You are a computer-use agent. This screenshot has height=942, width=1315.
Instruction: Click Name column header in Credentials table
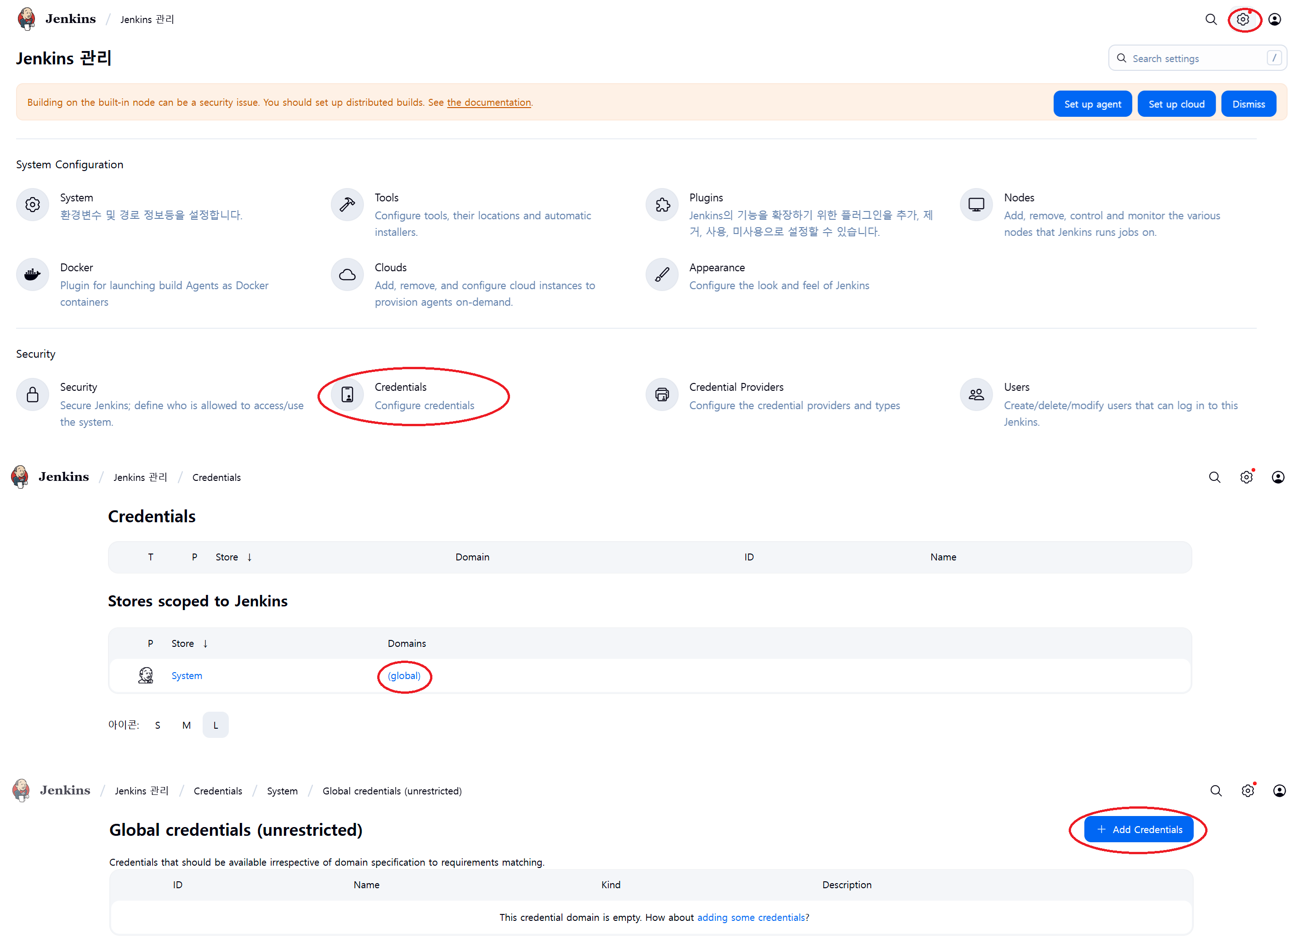(x=943, y=557)
